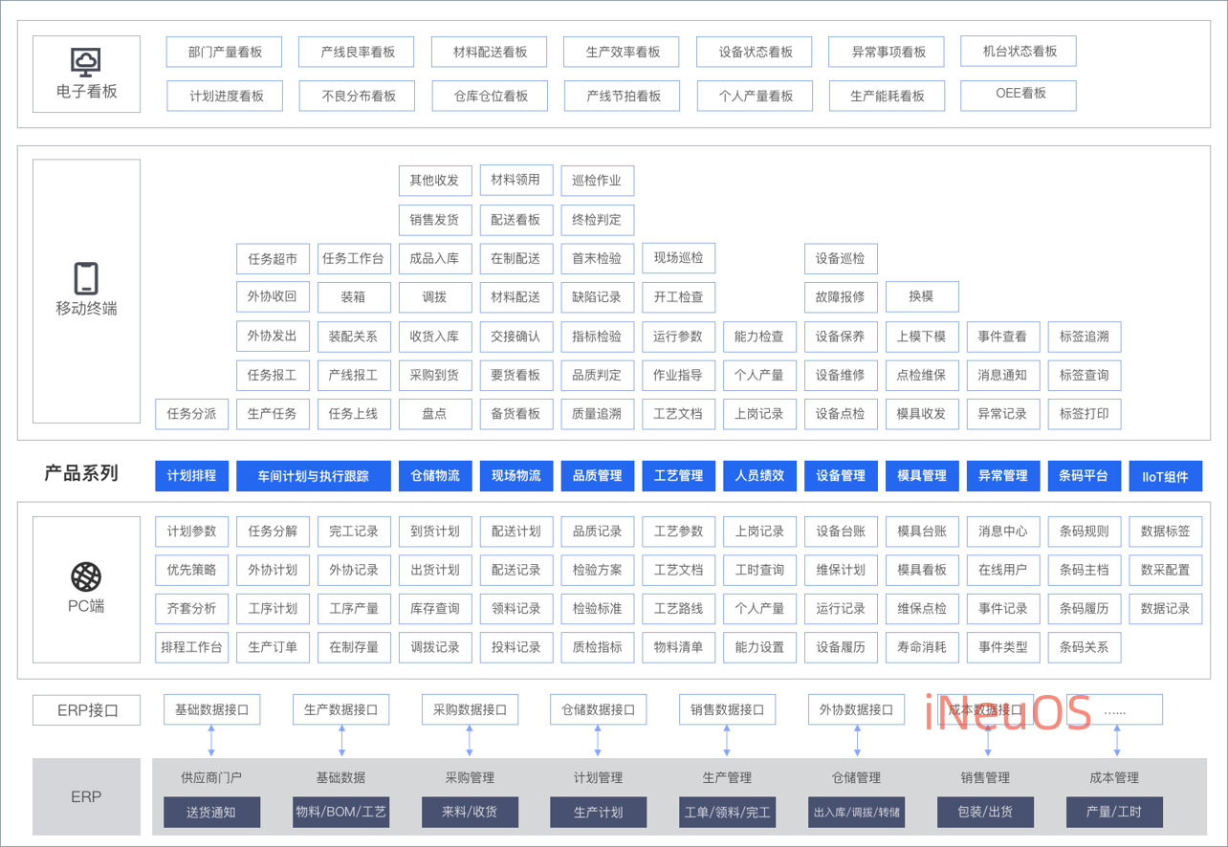Click the 物料/BOM/工艺 ERP button
Screen dimensions: 1228x847
point(340,813)
